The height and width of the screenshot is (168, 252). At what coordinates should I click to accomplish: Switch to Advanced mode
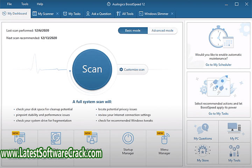click(162, 30)
